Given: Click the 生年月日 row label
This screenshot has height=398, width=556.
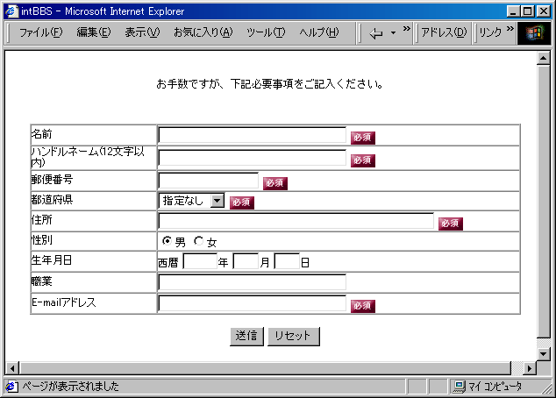Looking at the screenshot, I should [x=52, y=260].
